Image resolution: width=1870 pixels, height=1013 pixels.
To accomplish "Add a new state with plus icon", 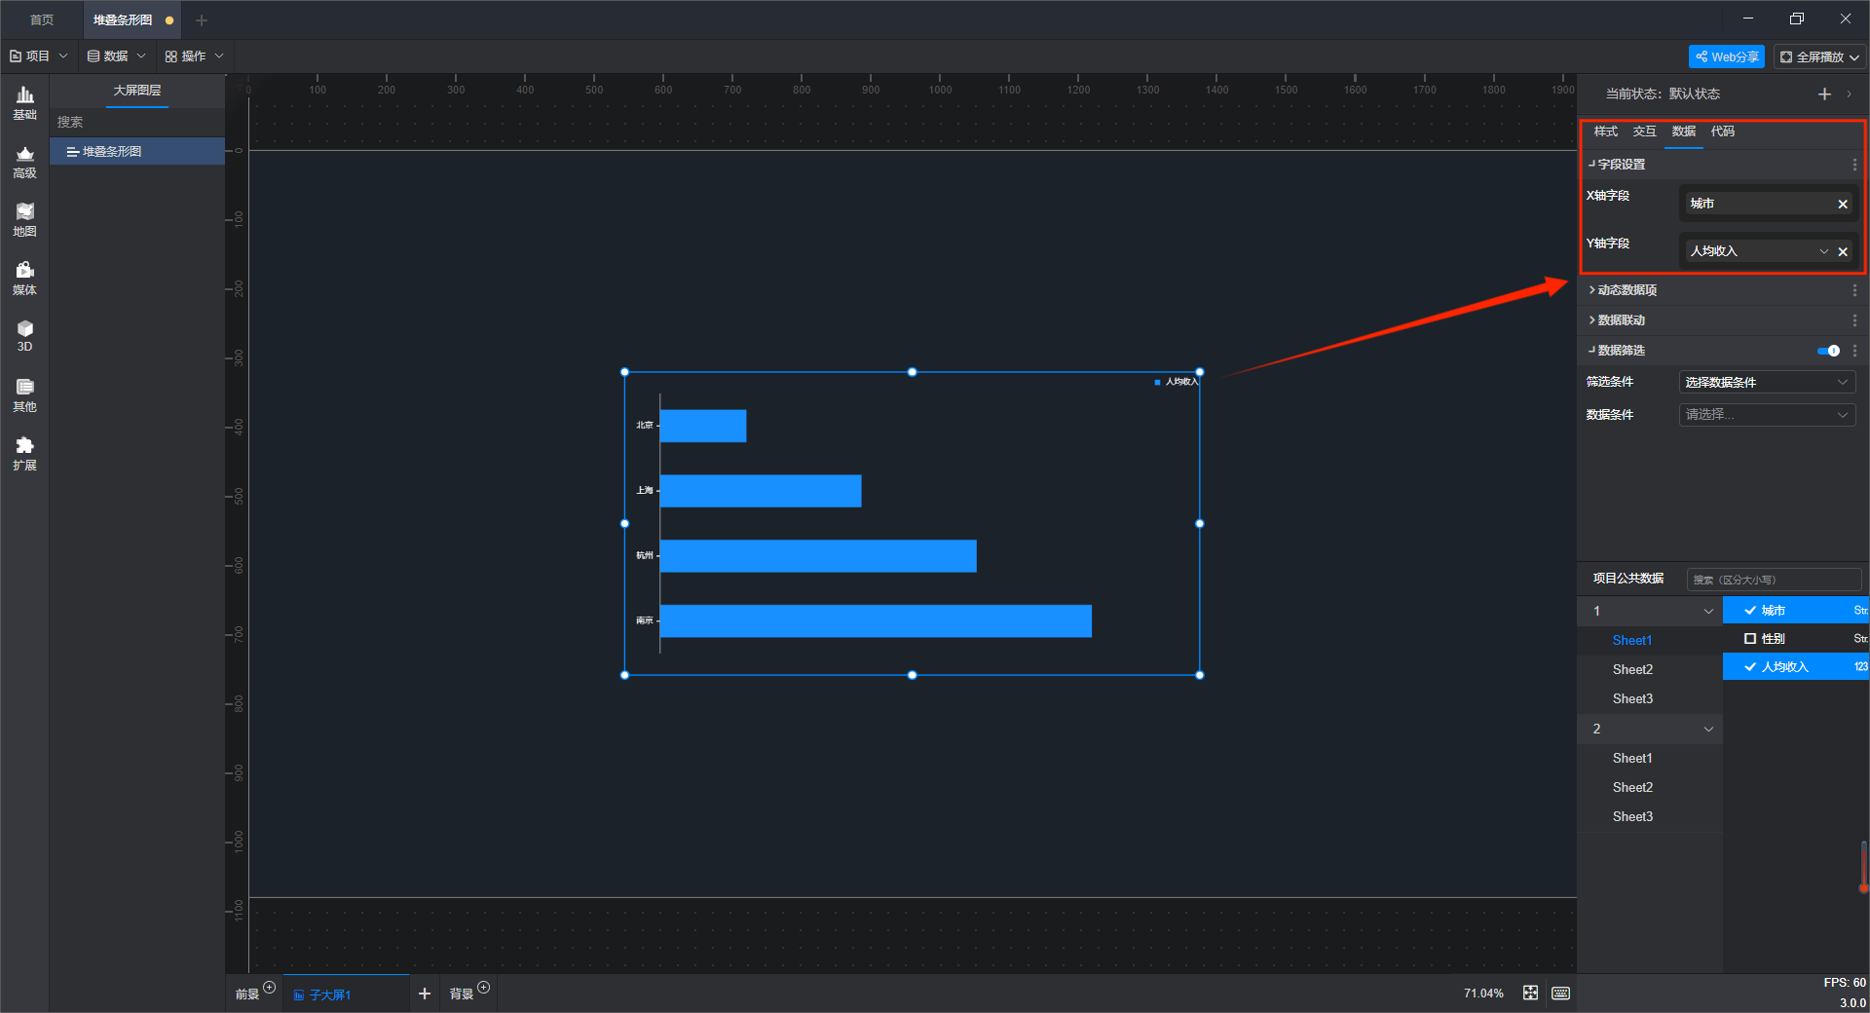I will (1824, 94).
